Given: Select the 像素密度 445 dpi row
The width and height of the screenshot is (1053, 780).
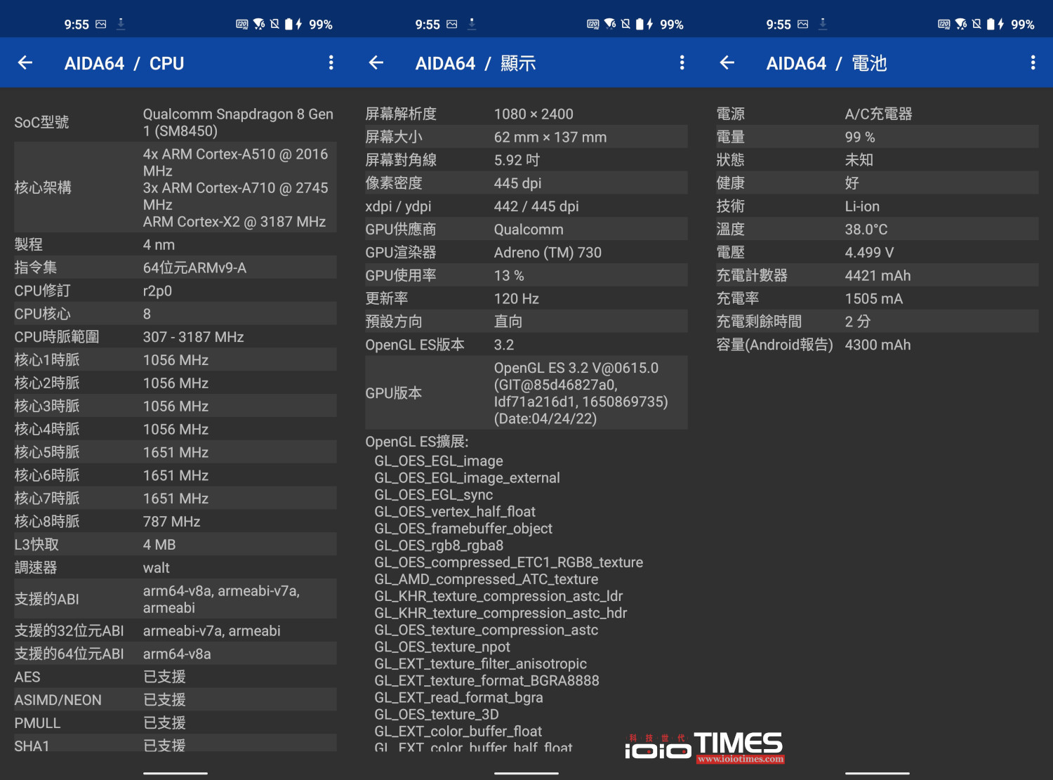Looking at the screenshot, I should 526,183.
